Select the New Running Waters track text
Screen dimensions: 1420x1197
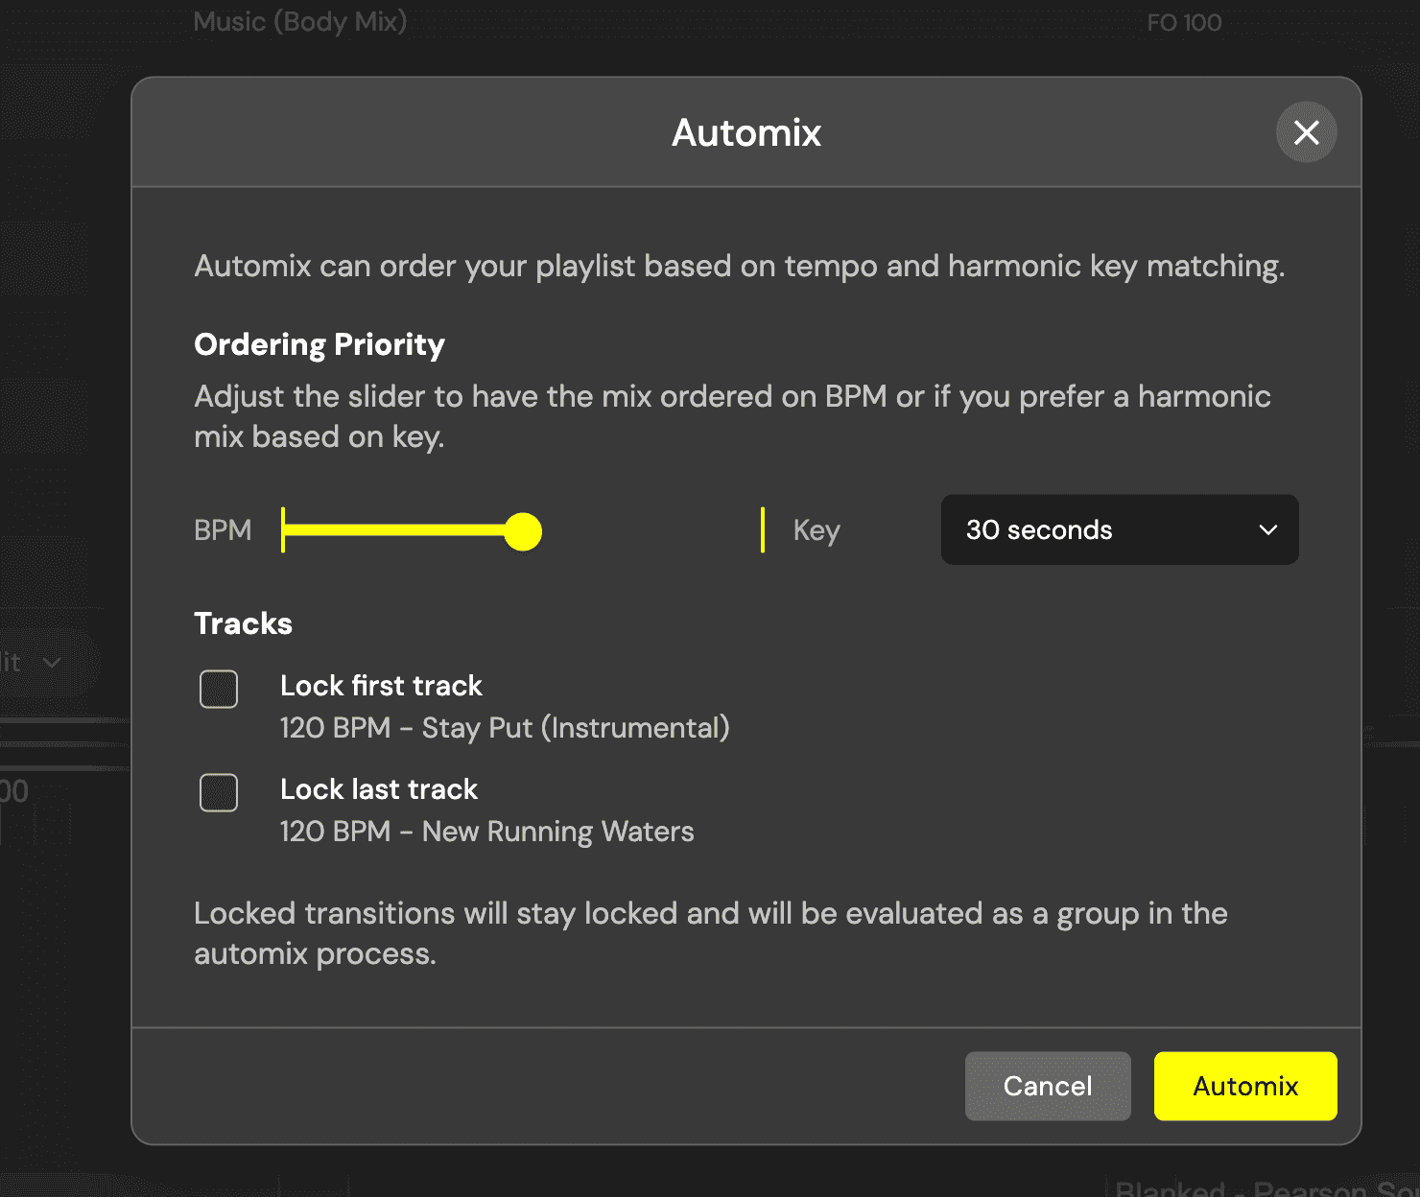click(x=557, y=832)
